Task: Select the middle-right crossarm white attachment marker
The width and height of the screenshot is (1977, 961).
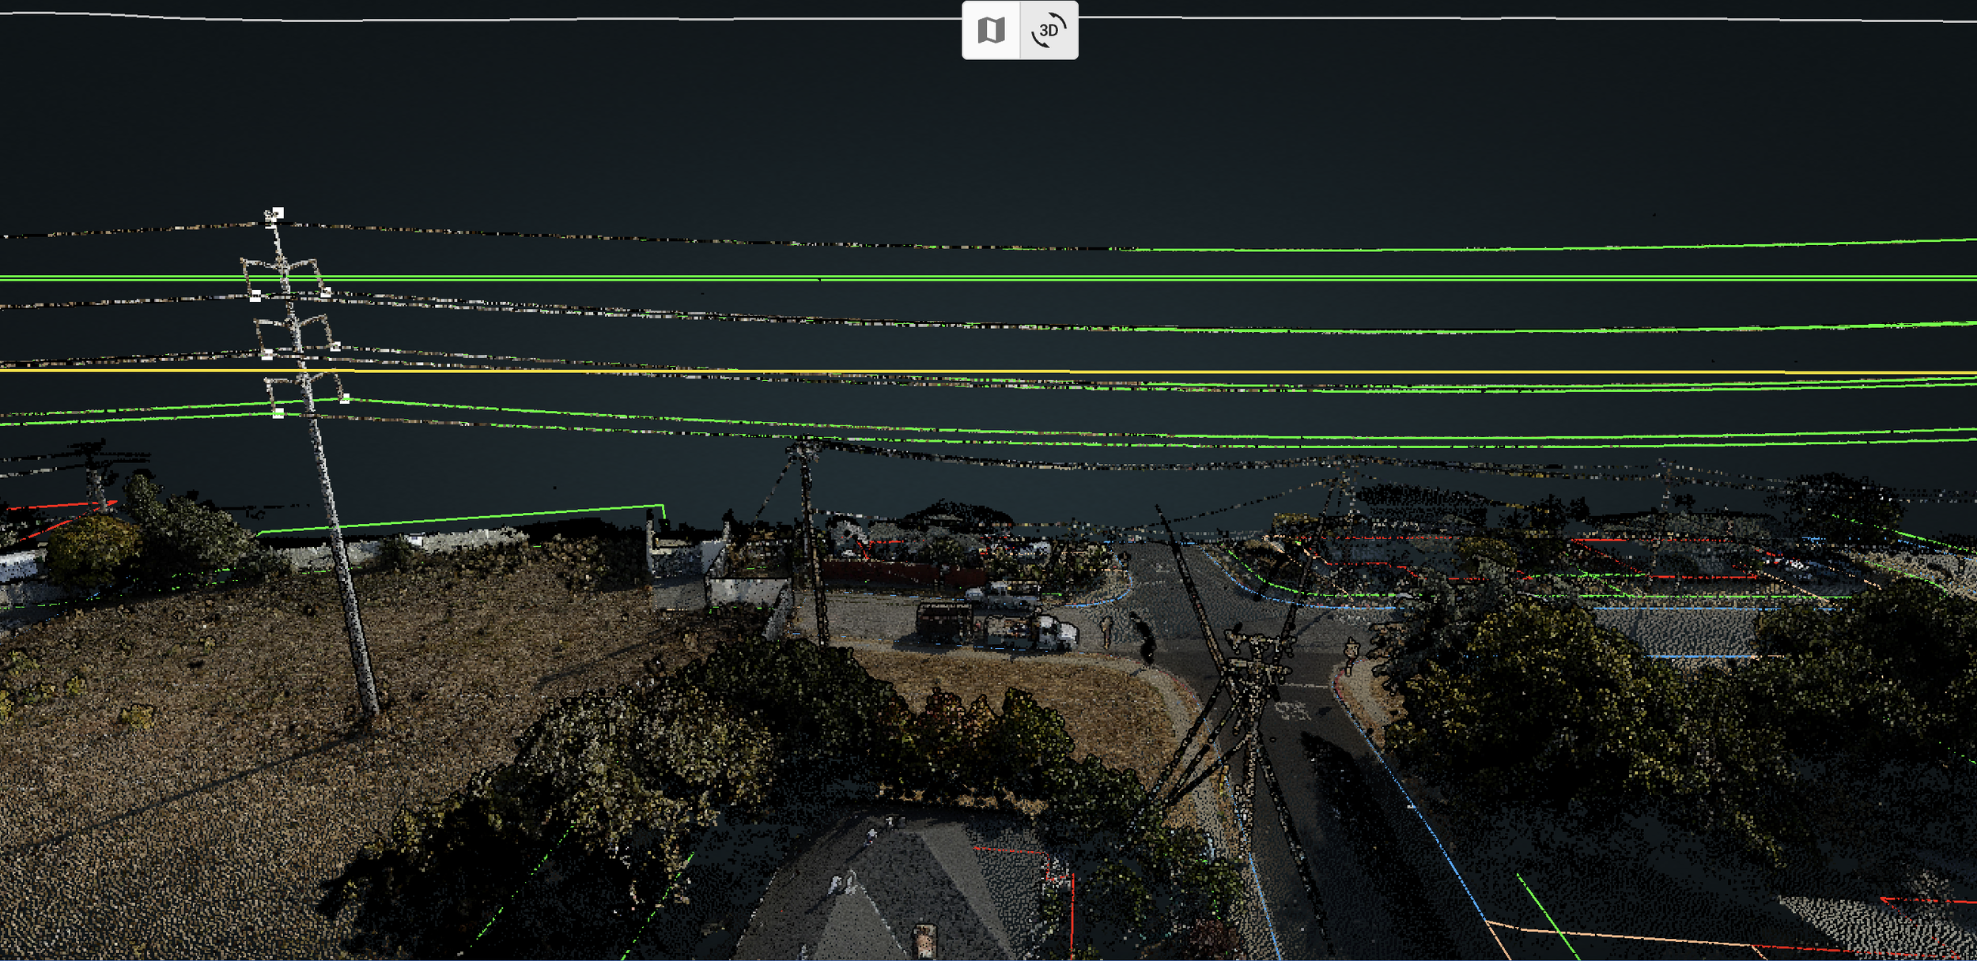Action: coord(335,346)
